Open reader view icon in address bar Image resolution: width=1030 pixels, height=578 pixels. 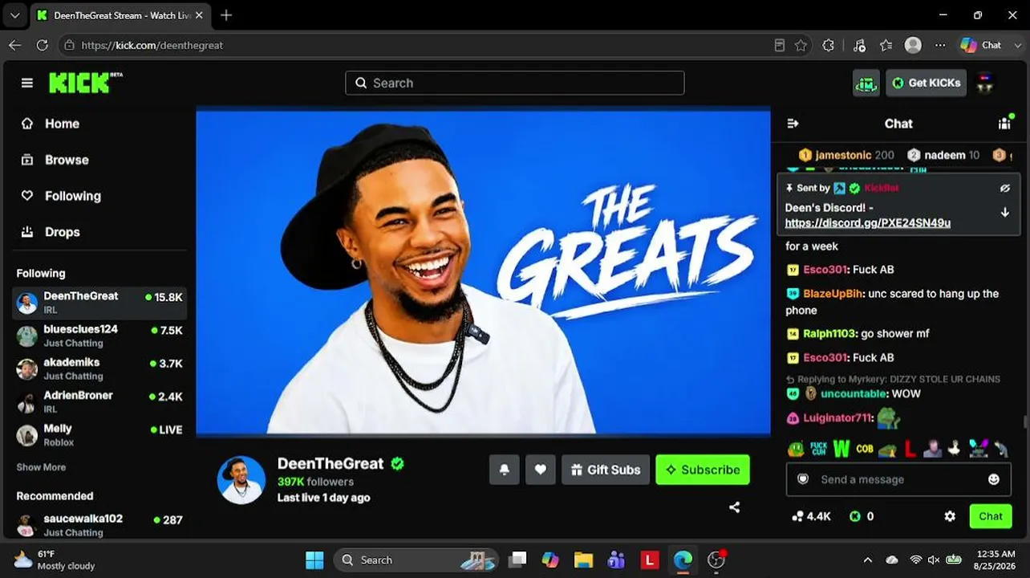(x=779, y=45)
